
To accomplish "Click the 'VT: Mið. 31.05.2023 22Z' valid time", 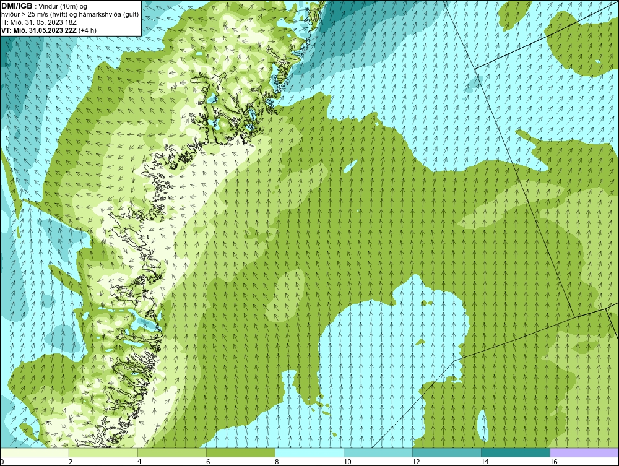I will (39, 30).
